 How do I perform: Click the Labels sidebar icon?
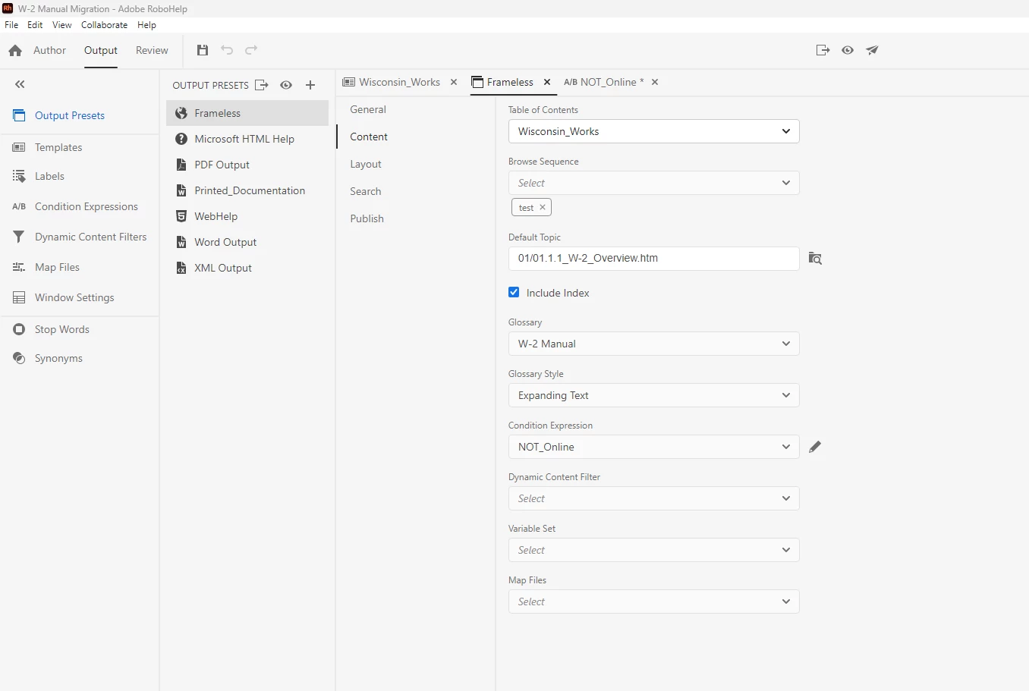pyautogui.click(x=19, y=176)
